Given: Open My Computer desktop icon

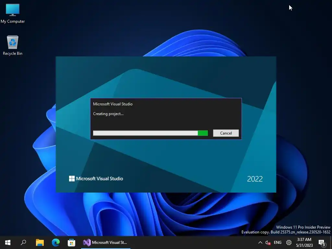Looking at the screenshot, I should 13,13.
